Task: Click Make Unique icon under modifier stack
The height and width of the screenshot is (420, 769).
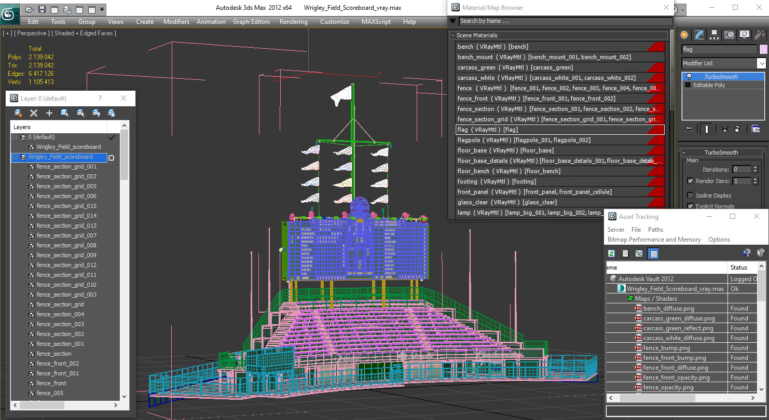Action: coord(724,129)
